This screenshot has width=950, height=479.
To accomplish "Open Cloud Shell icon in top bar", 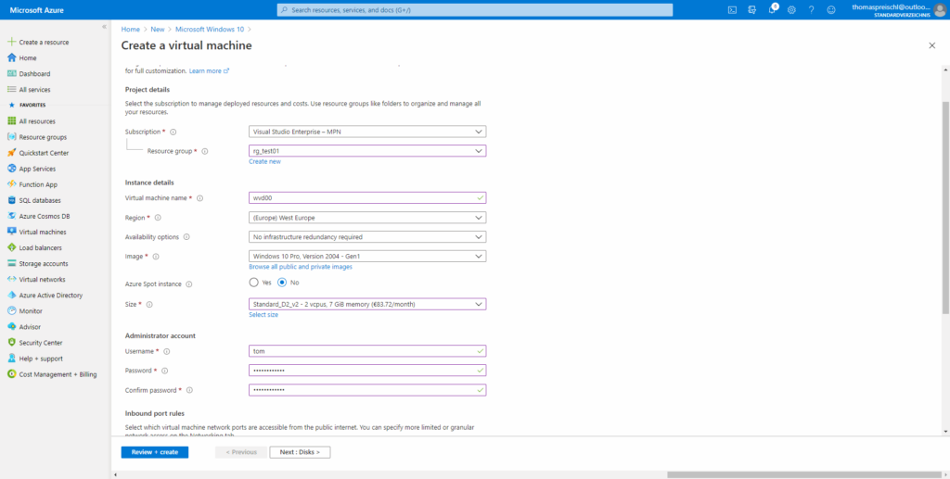I will [732, 9].
